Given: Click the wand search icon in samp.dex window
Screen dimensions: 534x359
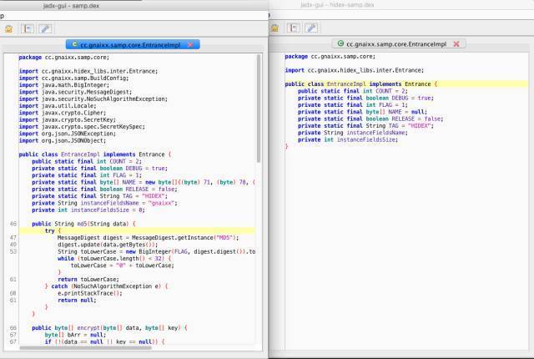Looking at the screenshot, I should (x=43, y=28).
